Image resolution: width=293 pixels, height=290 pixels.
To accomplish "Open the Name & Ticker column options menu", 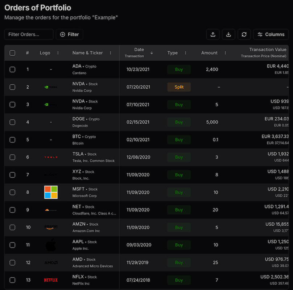I will pyautogui.click(x=111, y=53).
